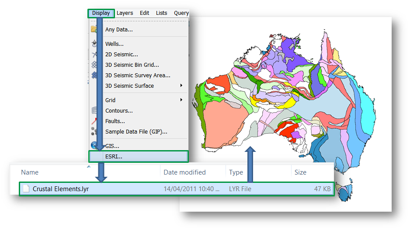
Task: Click the sort arrow above the Name column
Action: coord(89,166)
